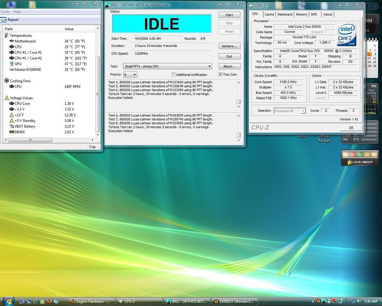Click the Voltage Values warning icon
Image resolution: width=382 pixels, height=306 pixels.
point(7,98)
